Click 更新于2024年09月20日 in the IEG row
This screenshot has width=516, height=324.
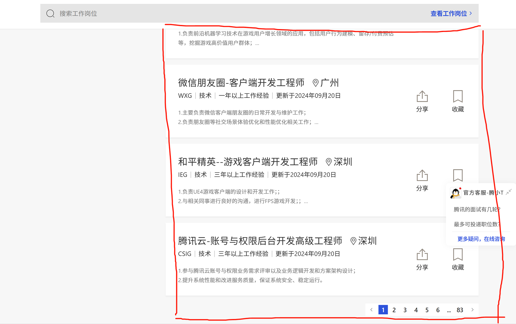point(304,175)
